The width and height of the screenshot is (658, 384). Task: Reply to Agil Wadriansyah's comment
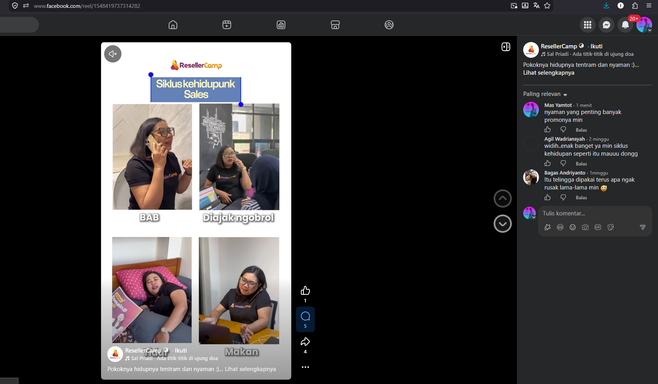pos(581,164)
